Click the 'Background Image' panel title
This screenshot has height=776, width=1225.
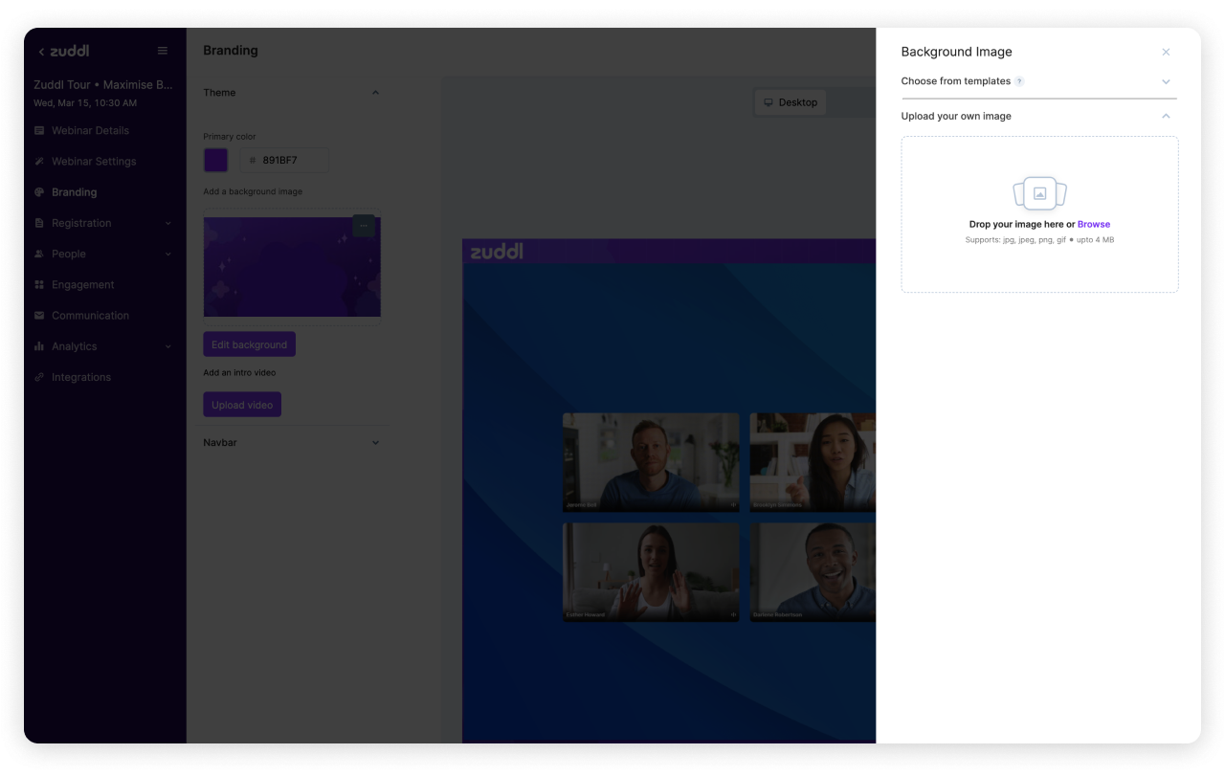(956, 52)
